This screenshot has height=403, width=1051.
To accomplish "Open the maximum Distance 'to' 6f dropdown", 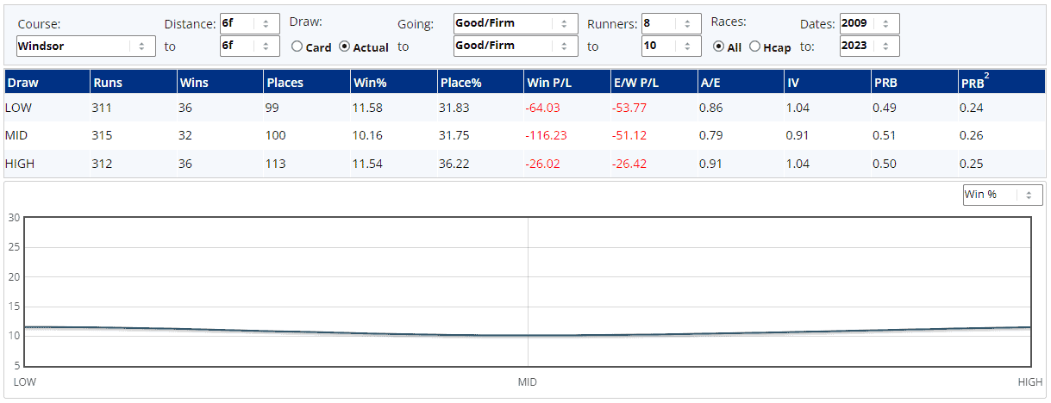I will tap(249, 46).
